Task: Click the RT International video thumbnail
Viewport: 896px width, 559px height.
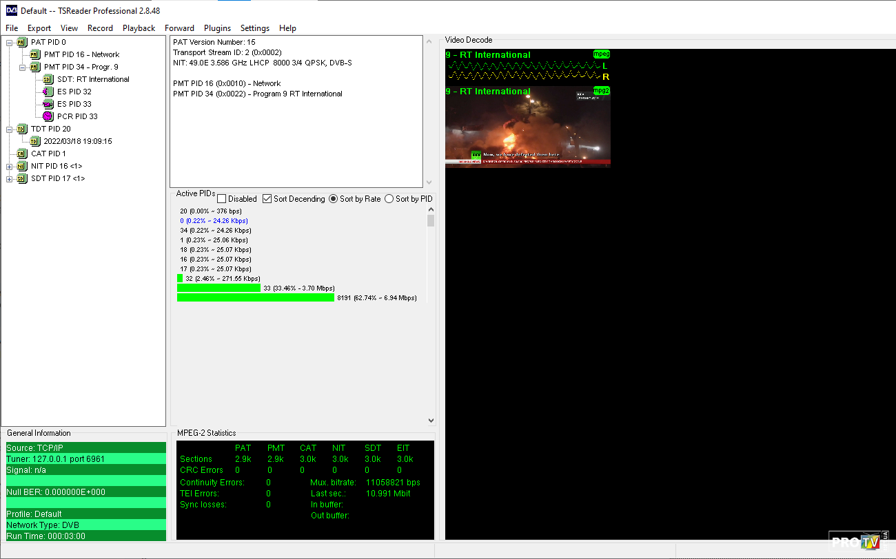Action: [x=527, y=126]
